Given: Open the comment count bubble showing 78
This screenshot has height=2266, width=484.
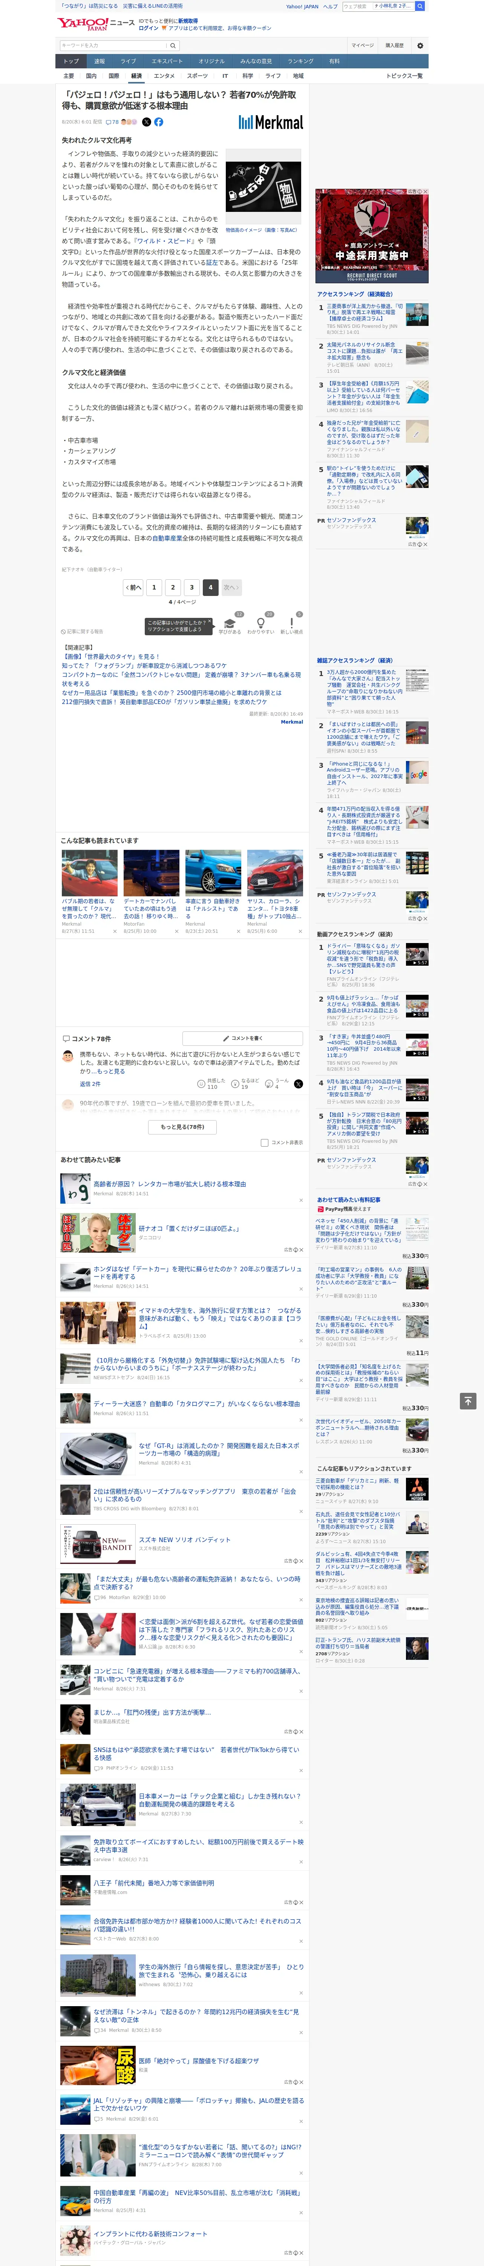Looking at the screenshot, I should click(112, 122).
